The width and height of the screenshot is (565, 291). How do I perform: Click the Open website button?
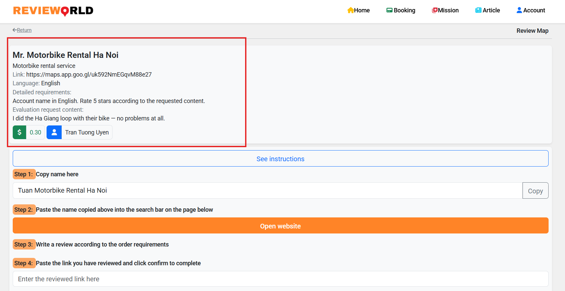point(281,226)
